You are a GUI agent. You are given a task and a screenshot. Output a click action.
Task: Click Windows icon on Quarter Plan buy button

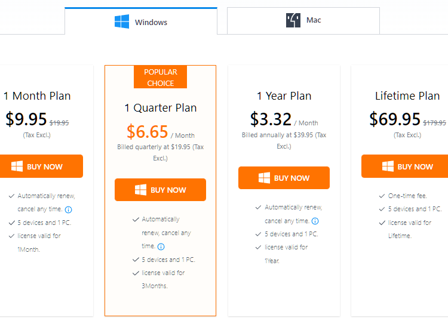coord(140,190)
